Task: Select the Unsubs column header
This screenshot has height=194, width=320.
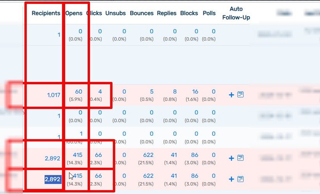Action: click(116, 13)
